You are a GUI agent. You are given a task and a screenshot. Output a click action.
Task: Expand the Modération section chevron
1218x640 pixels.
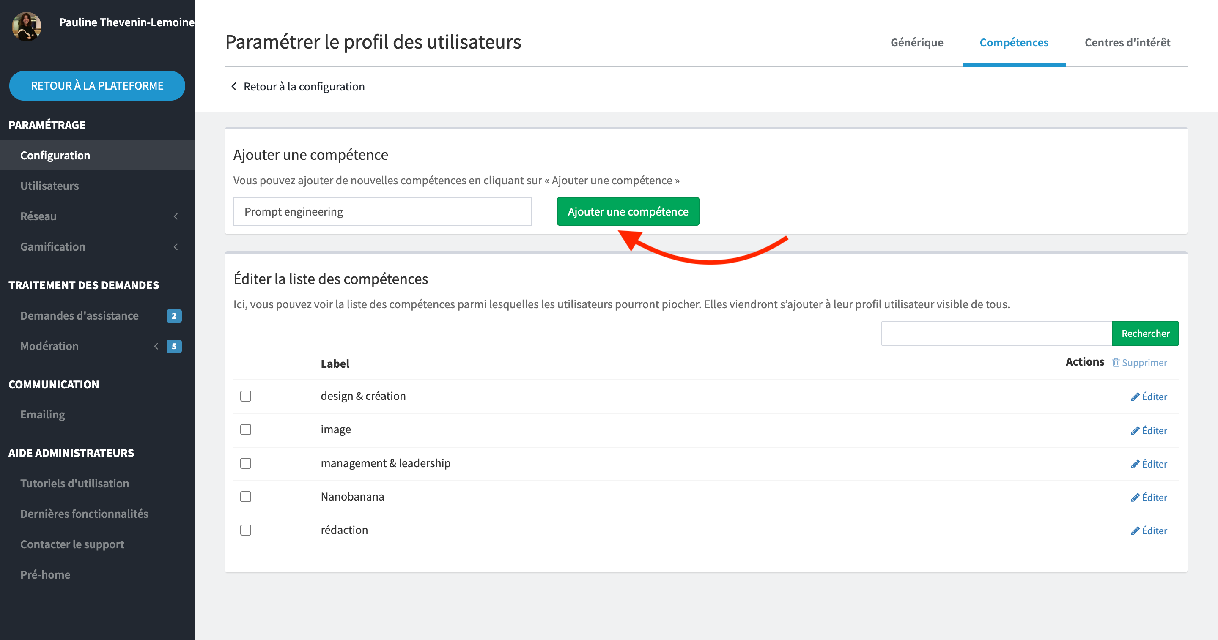pos(156,346)
